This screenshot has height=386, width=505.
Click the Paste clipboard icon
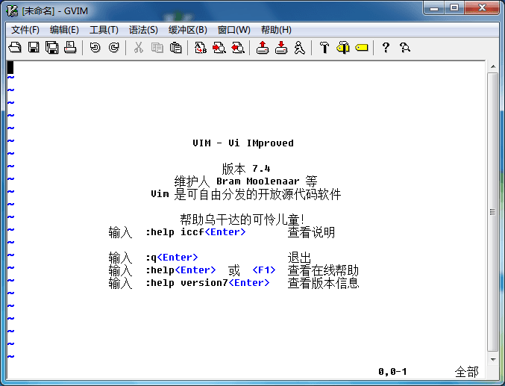[x=175, y=48]
